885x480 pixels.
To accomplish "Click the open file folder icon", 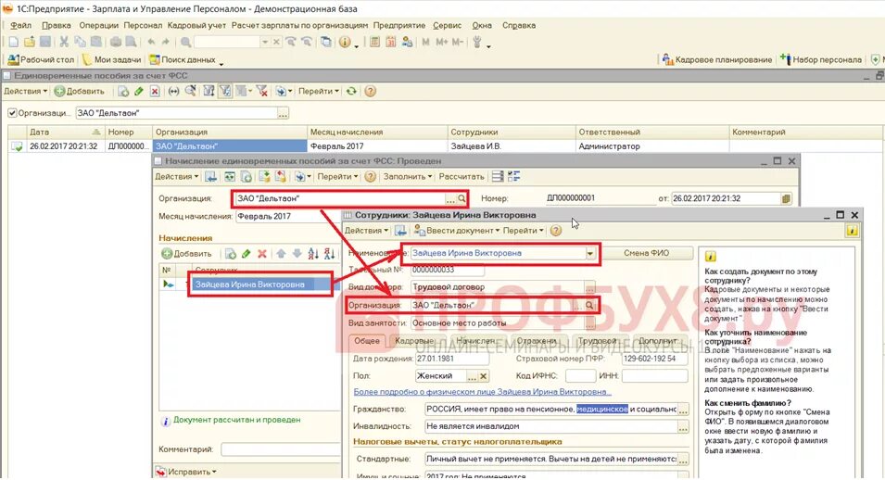I will 30,42.
